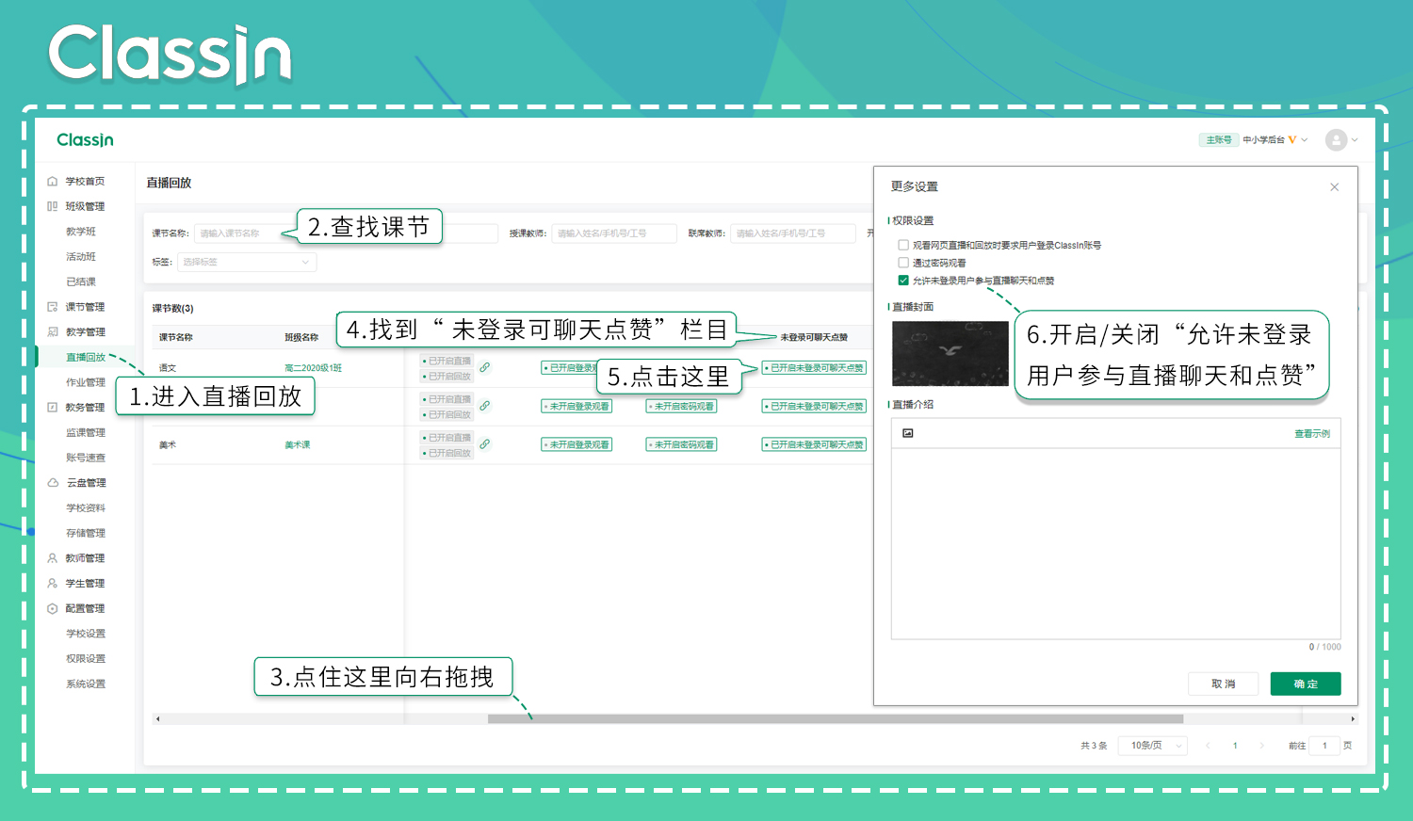Click the hexagon icon beside 配置管理
This screenshot has width=1413, height=821.
(53, 608)
